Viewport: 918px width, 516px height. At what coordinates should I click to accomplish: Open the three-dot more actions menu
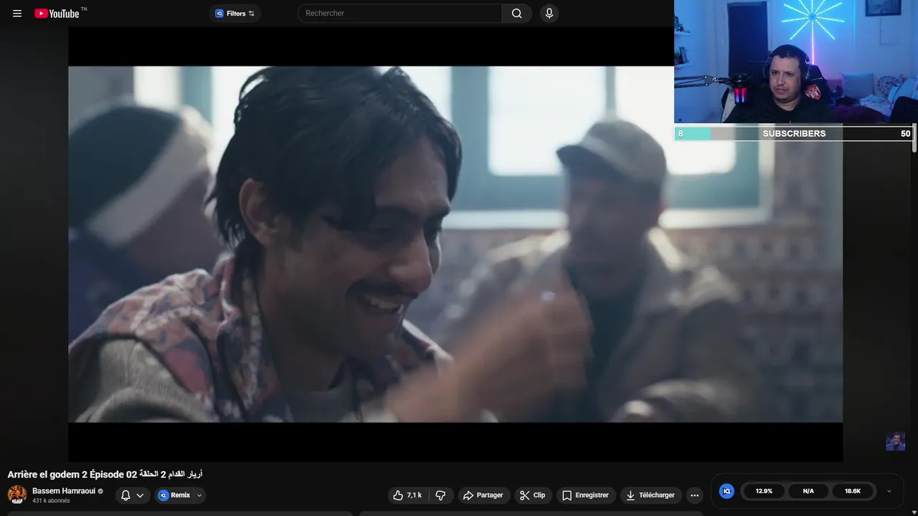pos(694,495)
